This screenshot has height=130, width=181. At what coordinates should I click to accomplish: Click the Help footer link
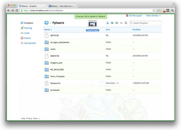(23, 118)
